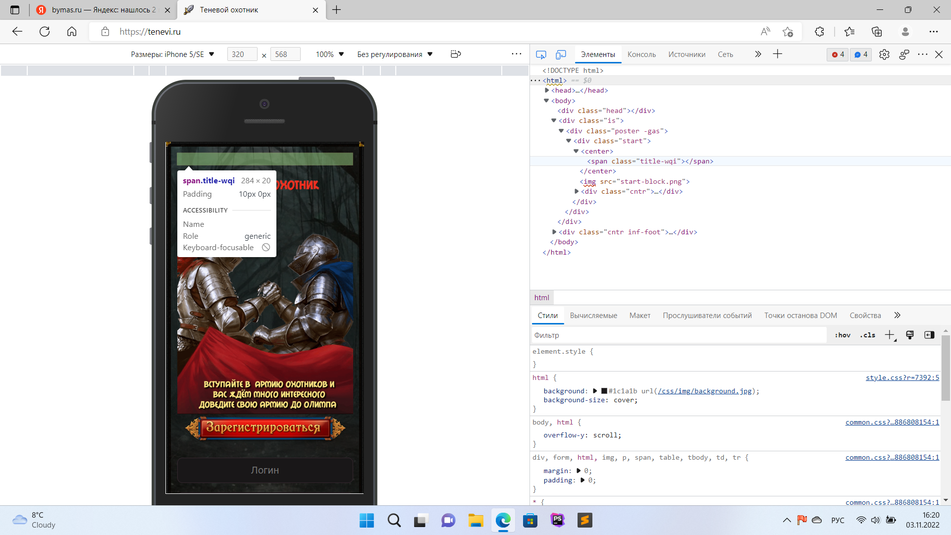The height and width of the screenshot is (535, 951).
Task: Click the #1c1a1b background color swatch
Action: pos(604,391)
